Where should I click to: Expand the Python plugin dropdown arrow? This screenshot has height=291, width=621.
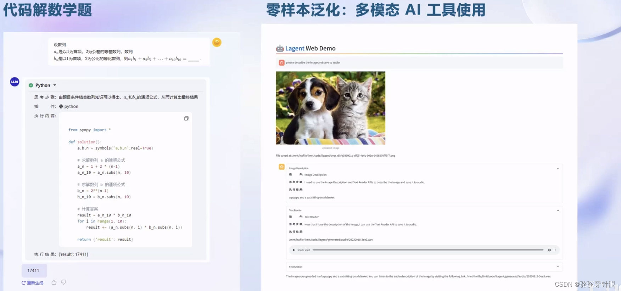click(x=55, y=85)
